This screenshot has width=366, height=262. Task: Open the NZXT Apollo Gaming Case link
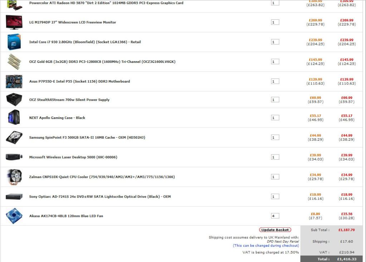[x=57, y=118]
